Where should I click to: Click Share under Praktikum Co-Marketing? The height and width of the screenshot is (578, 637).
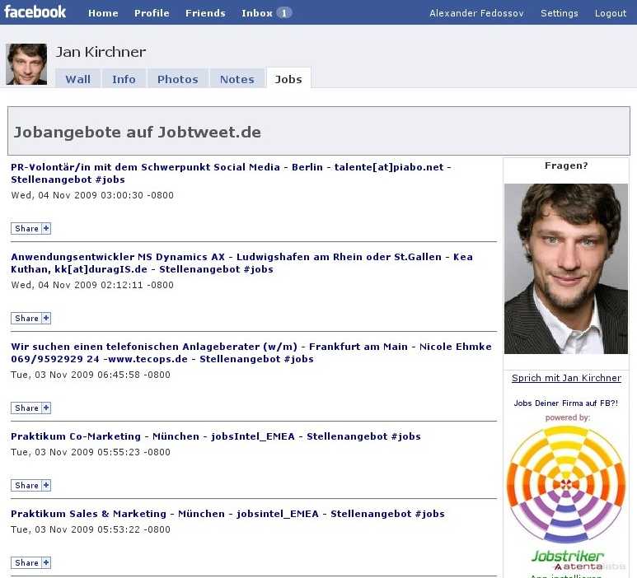coord(26,486)
